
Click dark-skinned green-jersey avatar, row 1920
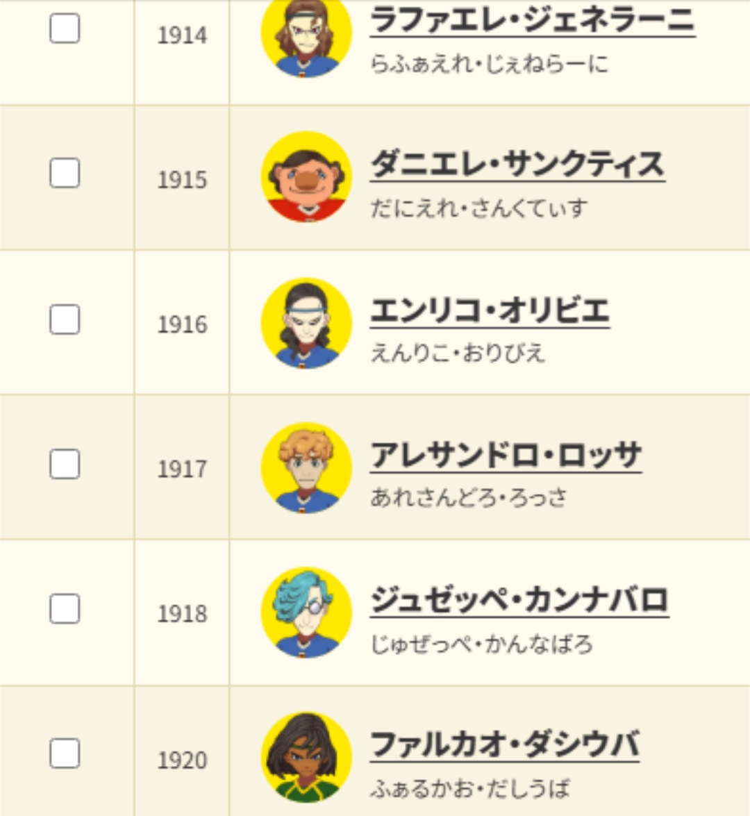306,757
